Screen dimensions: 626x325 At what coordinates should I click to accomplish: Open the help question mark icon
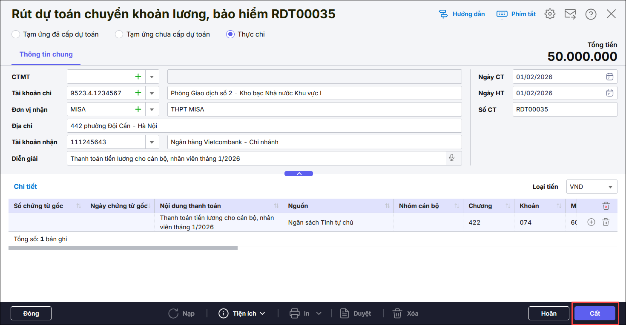click(x=591, y=14)
